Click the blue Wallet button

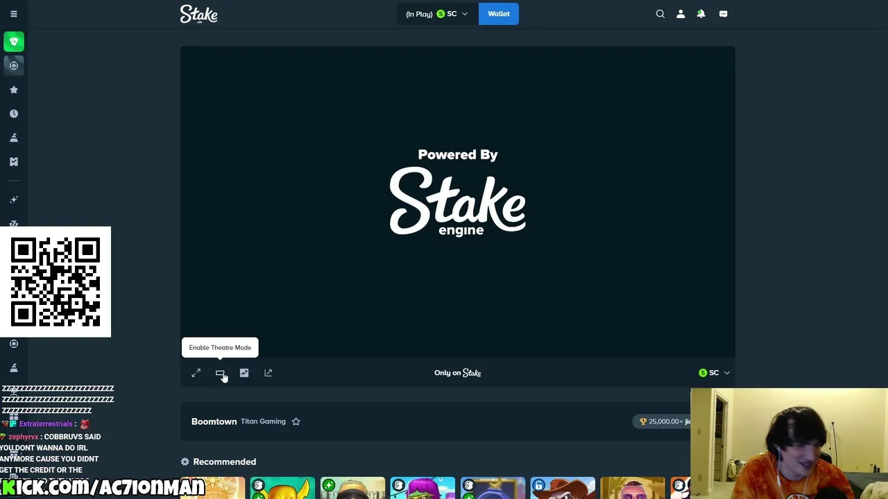click(499, 14)
